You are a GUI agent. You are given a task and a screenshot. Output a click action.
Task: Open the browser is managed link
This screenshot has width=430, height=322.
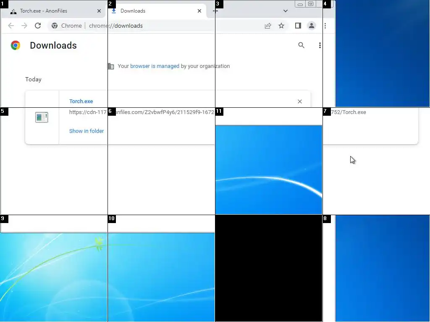(x=155, y=66)
